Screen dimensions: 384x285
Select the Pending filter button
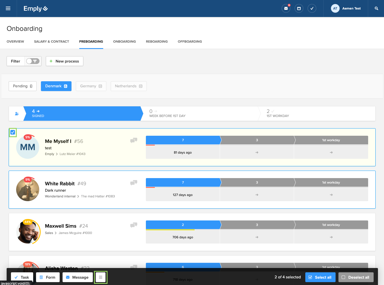pyautogui.click(x=22, y=86)
